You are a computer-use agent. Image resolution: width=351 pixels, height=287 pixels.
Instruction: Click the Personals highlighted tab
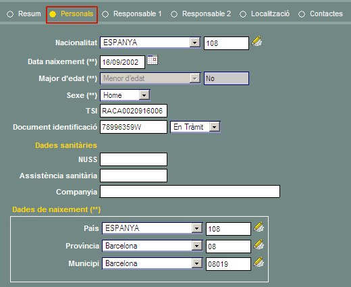pos(72,15)
